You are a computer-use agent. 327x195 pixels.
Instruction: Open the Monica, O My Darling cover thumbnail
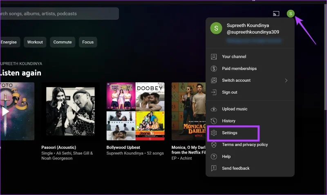(188, 111)
